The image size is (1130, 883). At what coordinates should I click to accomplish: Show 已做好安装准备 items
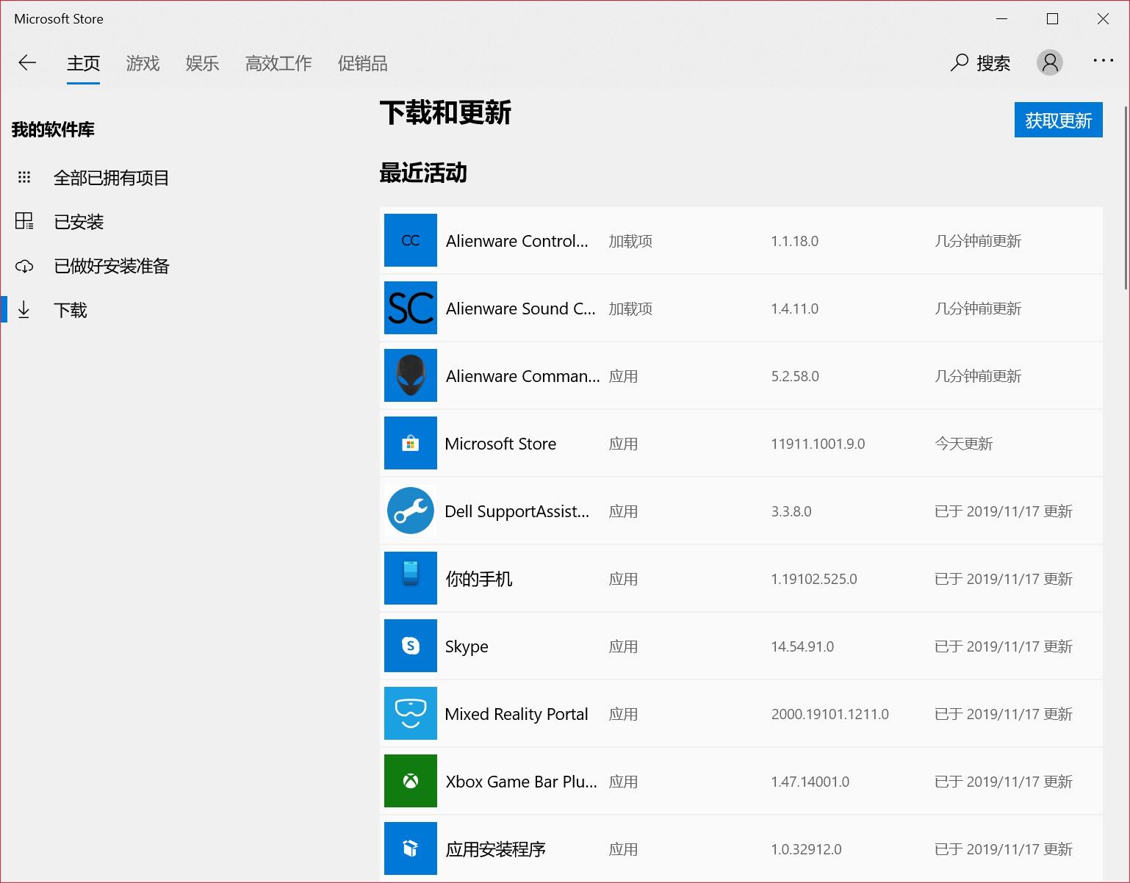click(111, 266)
